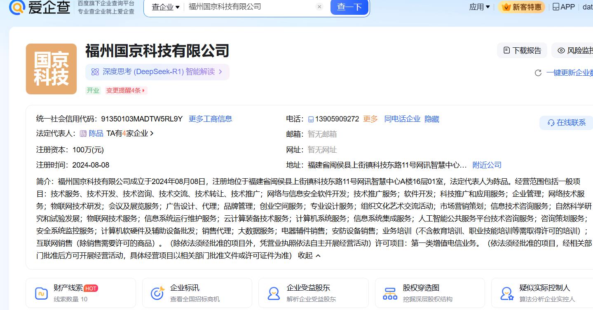Image resolution: width=593 pixels, height=310 pixels.
Task: Hide the phone number via 隐藏
Action: point(432,119)
